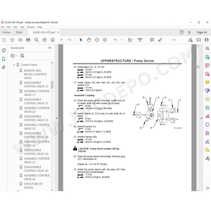Open the More Tools wrench icon

[x=207, y=158]
